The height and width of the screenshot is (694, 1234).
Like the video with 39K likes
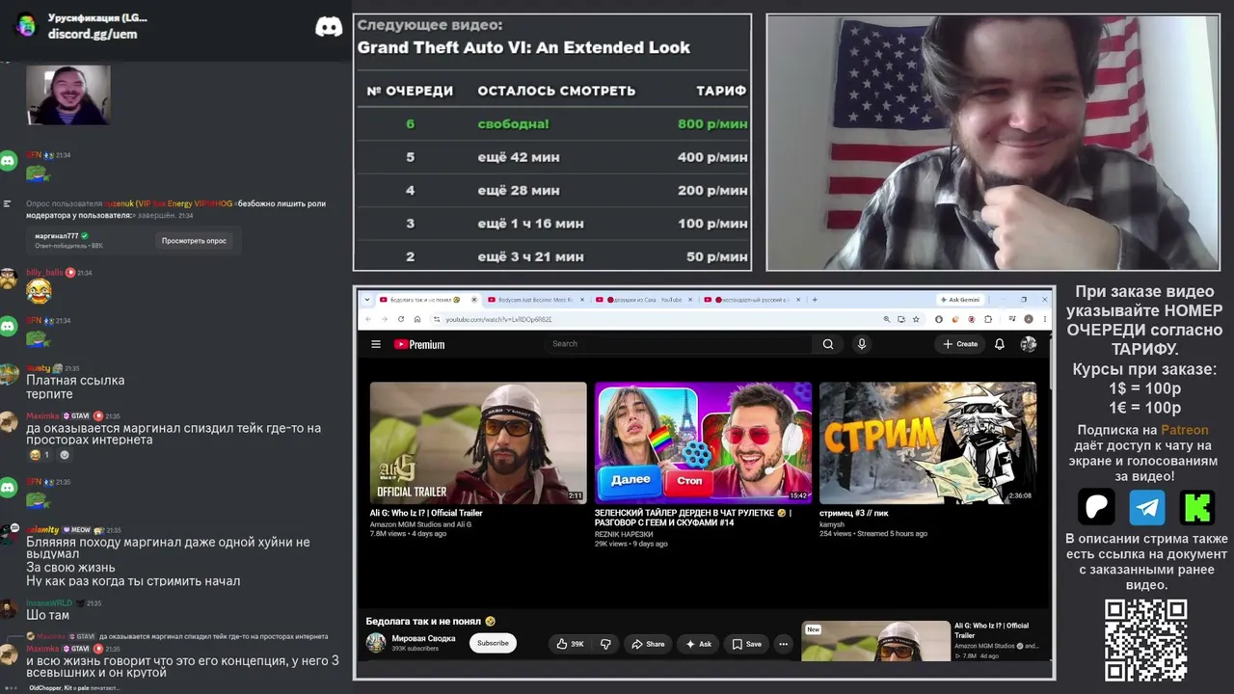click(569, 644)
